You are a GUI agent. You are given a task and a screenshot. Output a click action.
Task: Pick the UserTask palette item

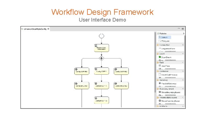pos(164,66)
